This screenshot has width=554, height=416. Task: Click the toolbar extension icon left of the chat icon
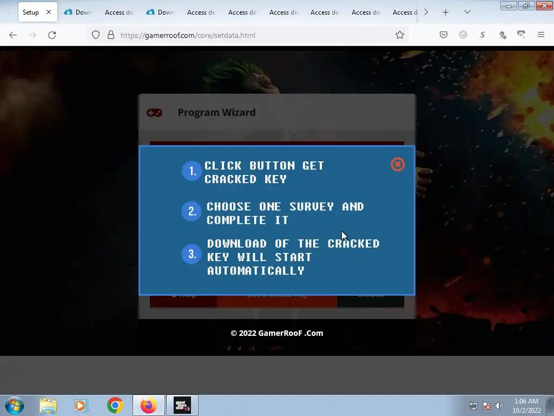(x=503, y=35)
